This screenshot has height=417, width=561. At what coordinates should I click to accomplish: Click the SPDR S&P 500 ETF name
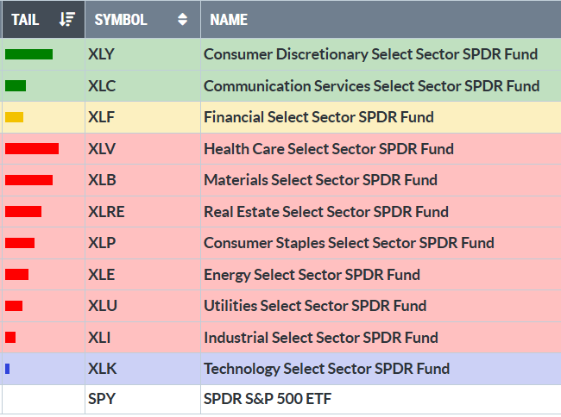pyautogui.click(x=268, y=400)
